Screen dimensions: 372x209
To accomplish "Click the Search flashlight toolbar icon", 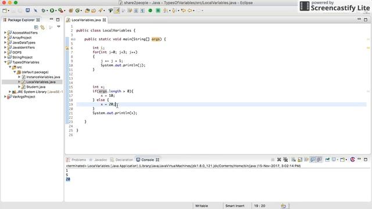I will 101,10.
